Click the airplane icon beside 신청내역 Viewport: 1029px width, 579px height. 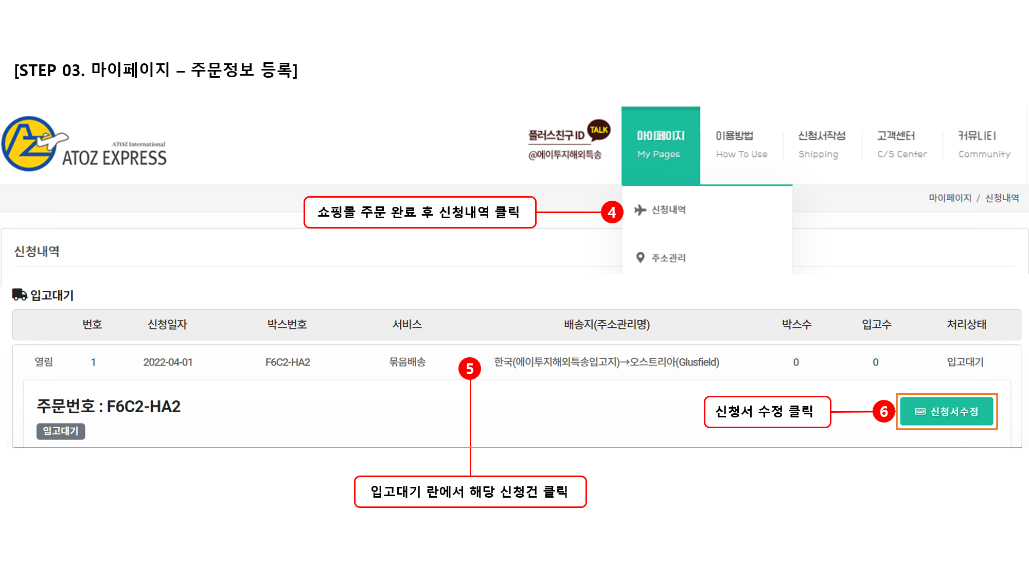tap(640, 210)
